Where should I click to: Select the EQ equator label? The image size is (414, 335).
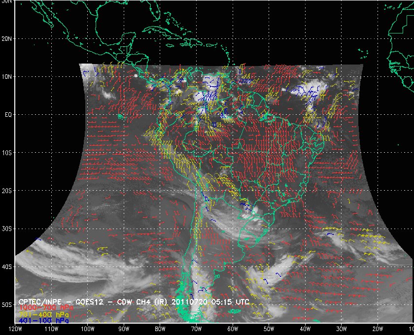coord(8,115)
